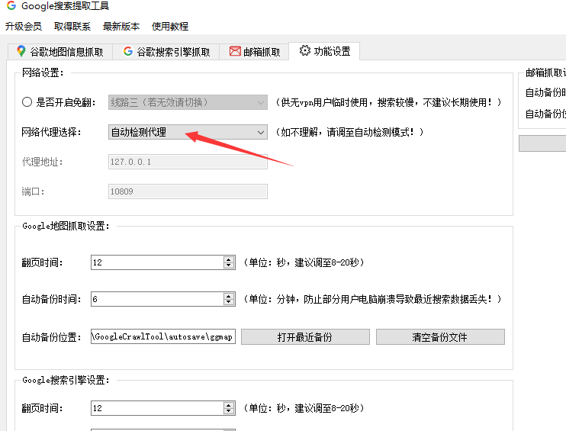
Task: Click the map pin icon on the 谷歌地图信息抓取 tab
Action: (21, 51)
